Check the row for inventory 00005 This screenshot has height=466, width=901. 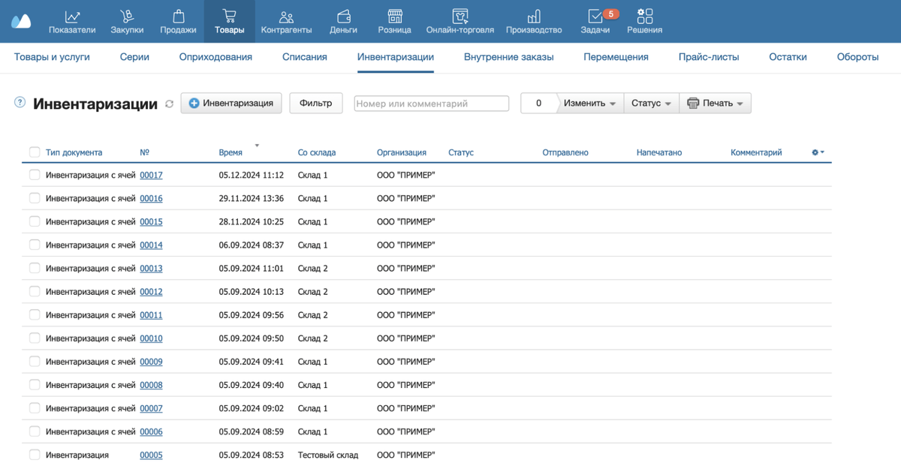tap(35, 455)
